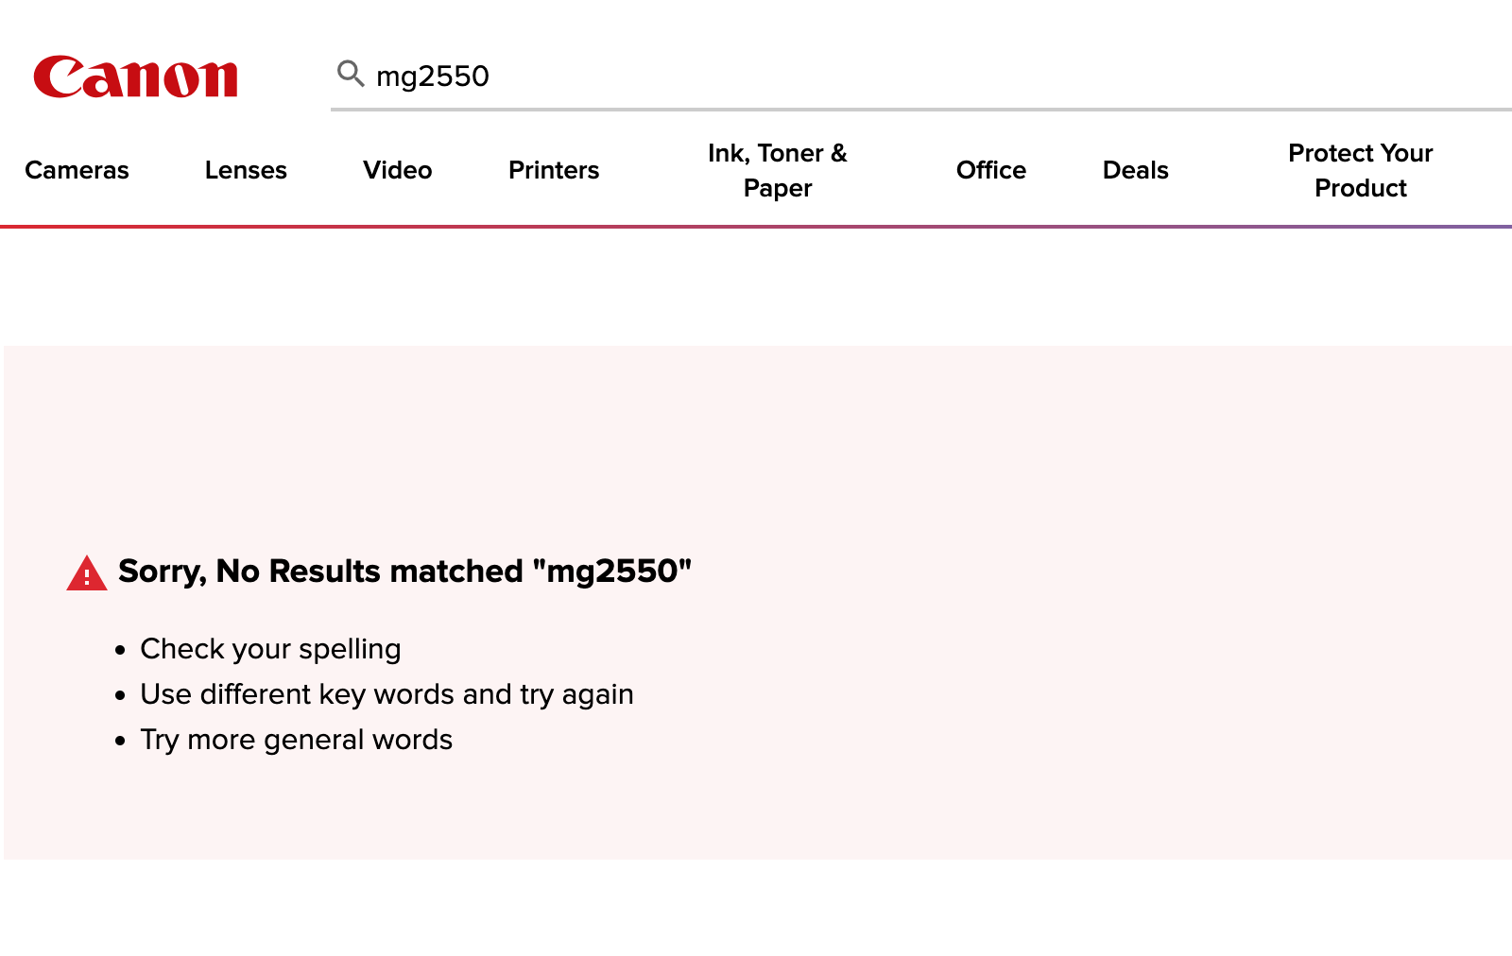This screenshot has height=956, width=1512.
Task: Open the Ink, Toner & Paper menu
Action: [778, 170]
